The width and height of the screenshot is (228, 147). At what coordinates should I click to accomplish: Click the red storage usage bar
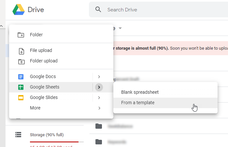tap(54, 142)
